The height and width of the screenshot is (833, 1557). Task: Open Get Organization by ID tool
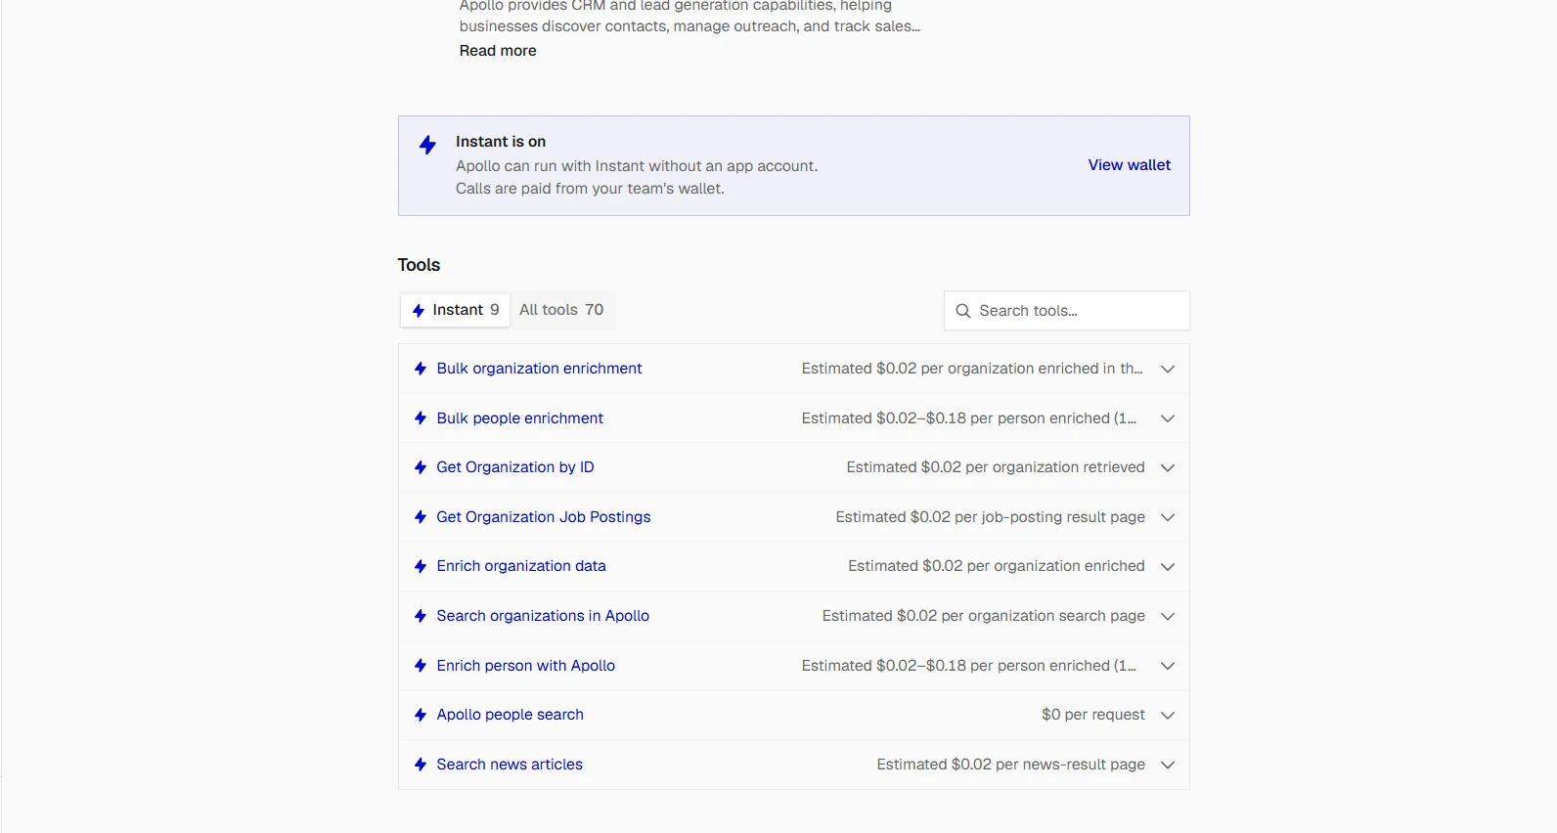tap(515, 467)
